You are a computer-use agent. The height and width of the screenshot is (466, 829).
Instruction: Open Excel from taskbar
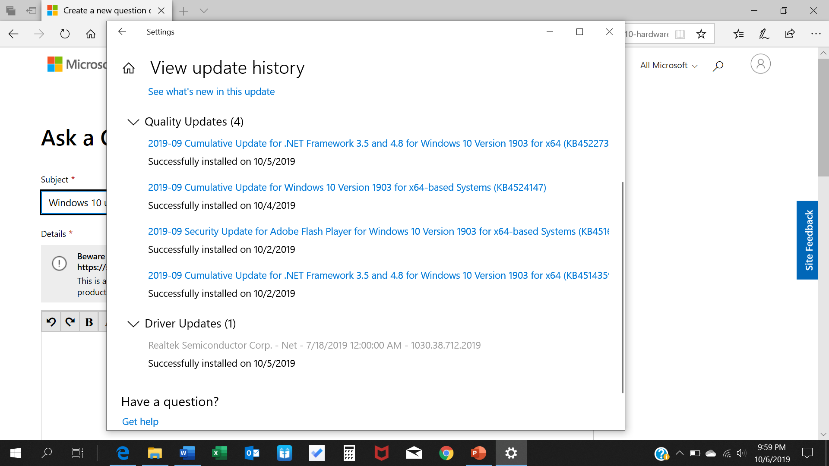[220, 453]
